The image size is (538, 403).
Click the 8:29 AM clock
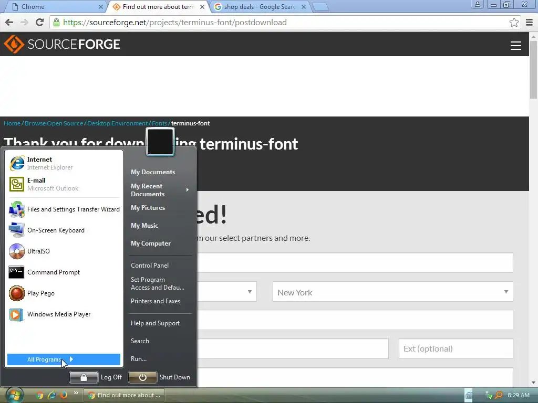click(519, 395)
